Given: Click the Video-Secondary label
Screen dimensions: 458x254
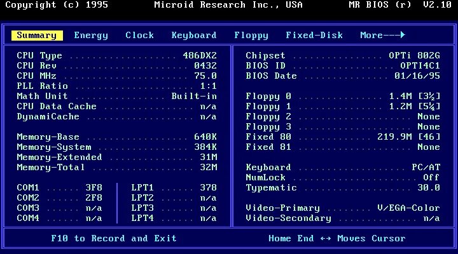Looking at the screenshot, I should pos(289,218).
